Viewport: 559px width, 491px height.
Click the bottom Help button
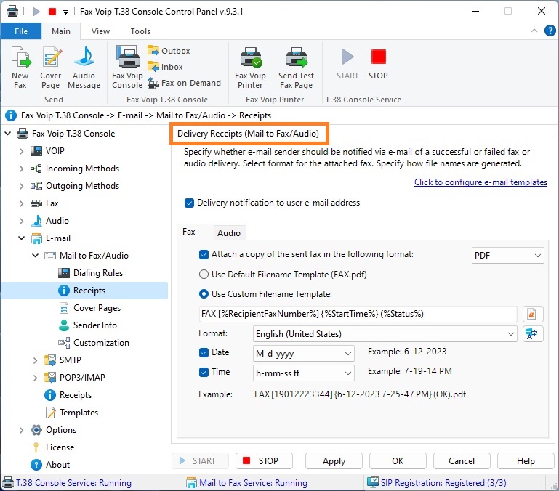pyautogui.click(x=526, y=461)
